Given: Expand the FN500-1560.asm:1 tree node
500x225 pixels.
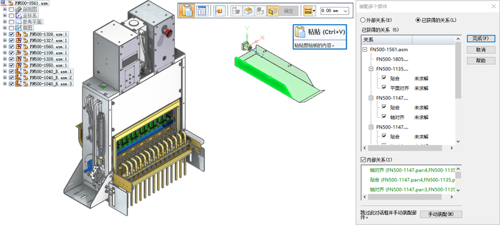Looking at the screenshot, I should tap(4, 47).
